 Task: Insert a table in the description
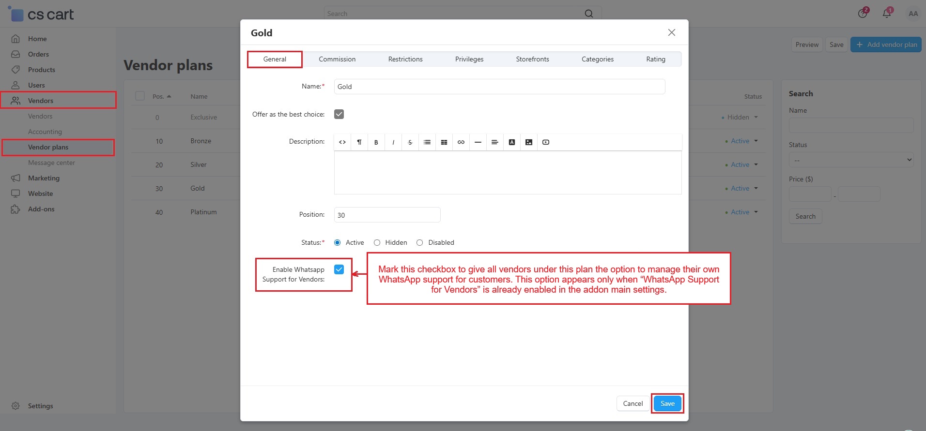444,142
